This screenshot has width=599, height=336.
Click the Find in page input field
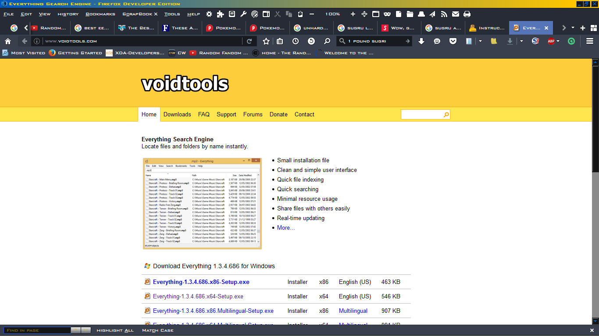(x=37, y=330)
